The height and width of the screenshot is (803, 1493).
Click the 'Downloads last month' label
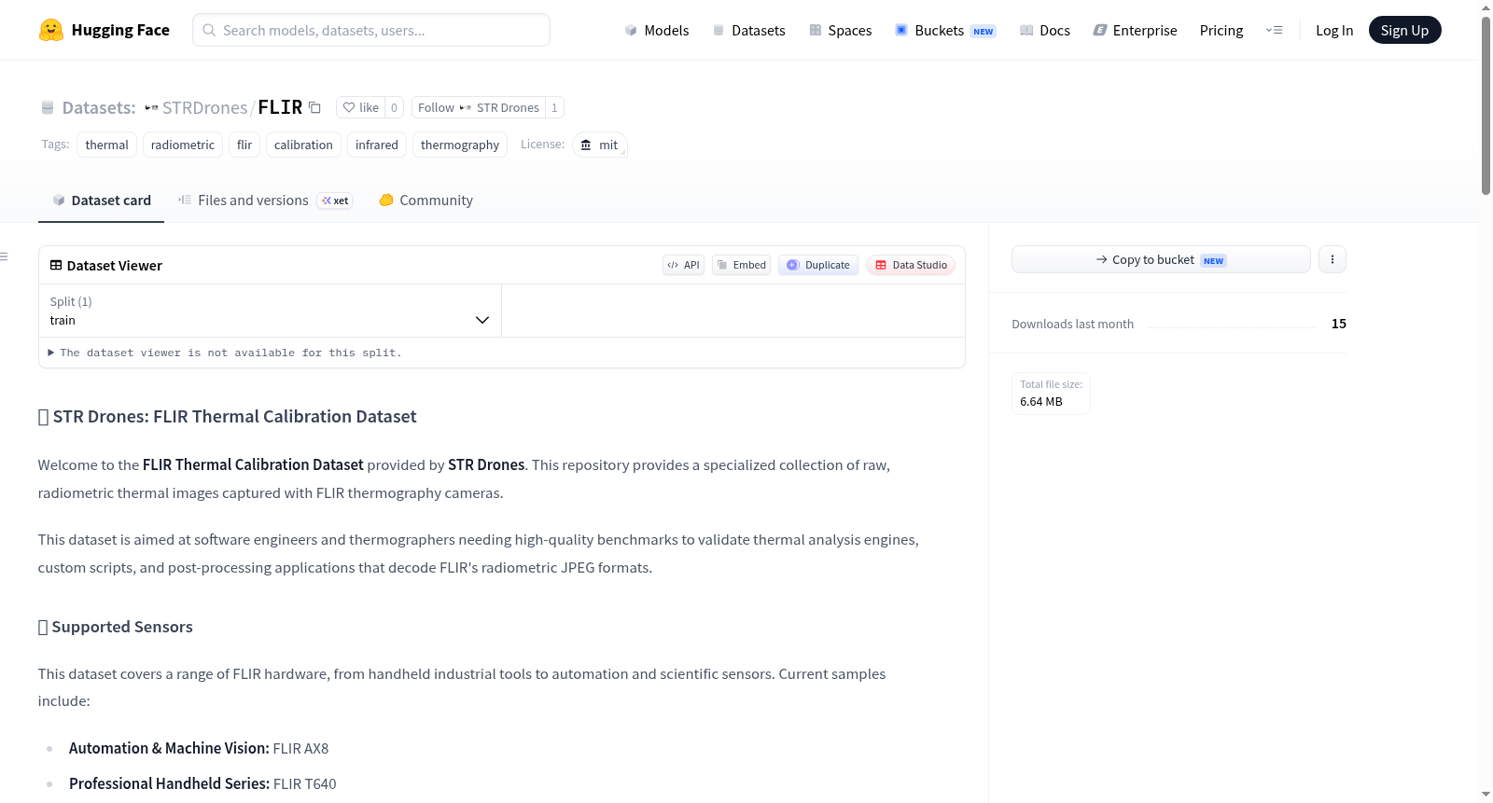point(1073,324)
